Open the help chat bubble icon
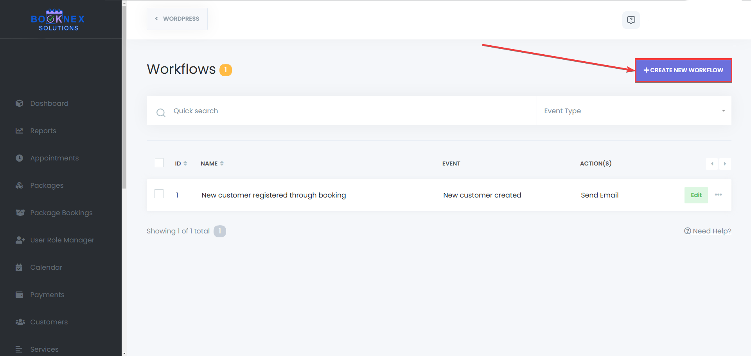751x356 pixels. click(x=631, y=20)
